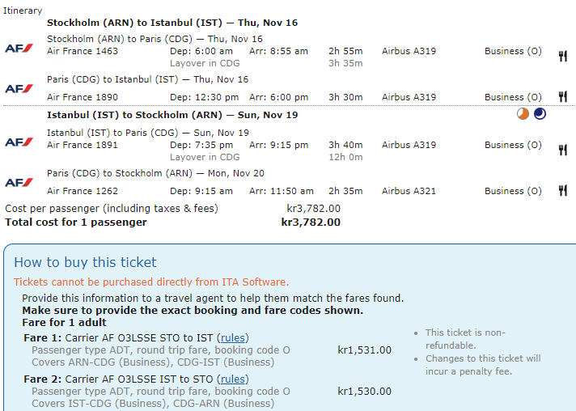Image resolution: width=576 pixels, height=411 pixels.
Task: Click the blue moon overnight icon
Action: tap(540, 114)
